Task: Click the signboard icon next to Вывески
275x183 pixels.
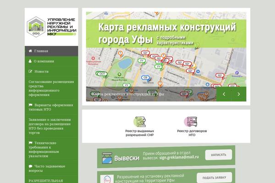Action: (x=107, y=158)
